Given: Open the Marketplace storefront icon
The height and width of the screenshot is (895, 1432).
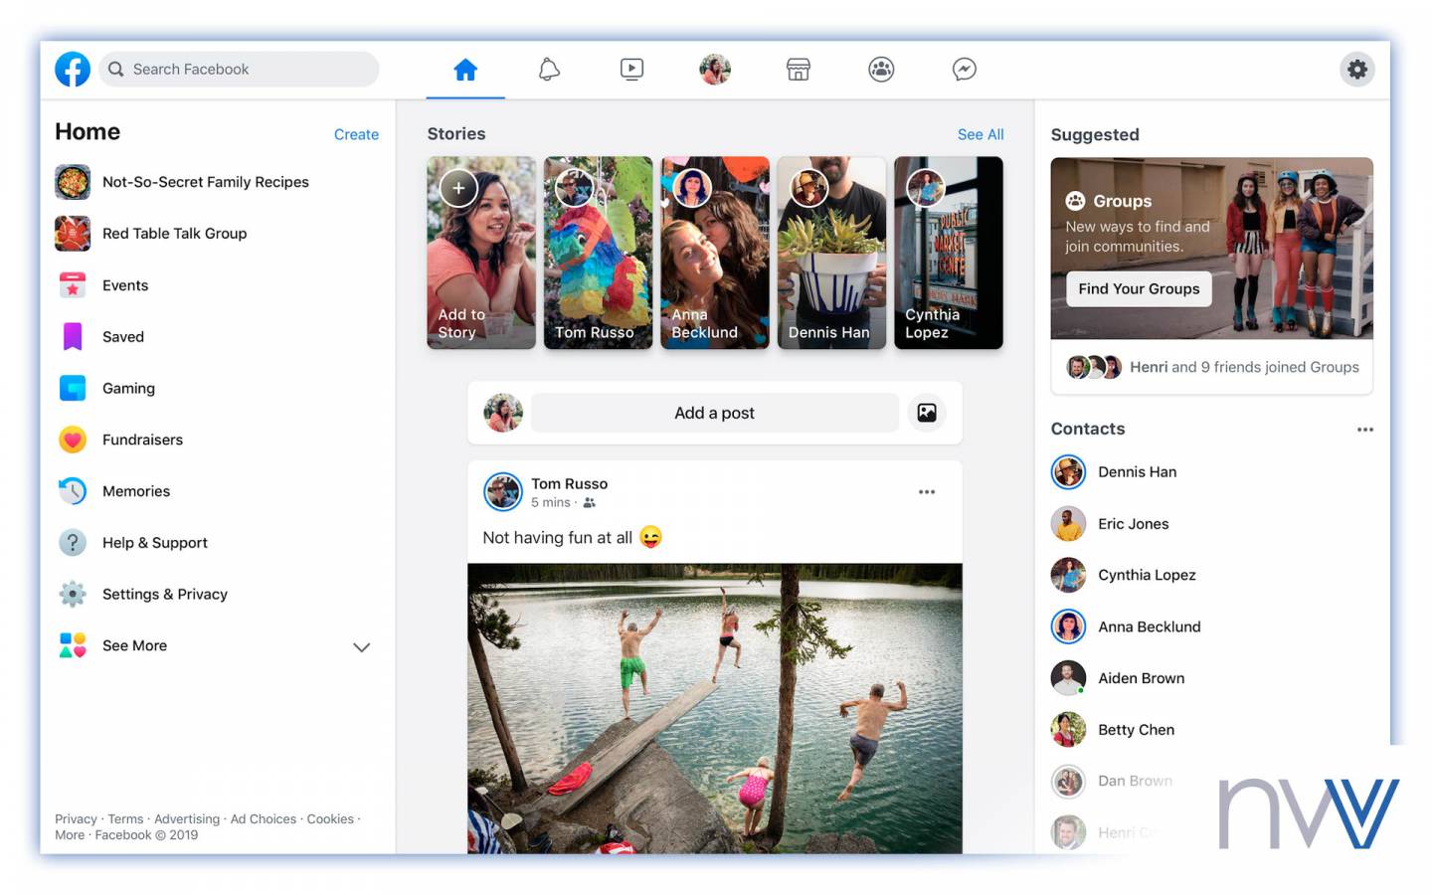Looking at the screenshot, I should coord(799,69).
